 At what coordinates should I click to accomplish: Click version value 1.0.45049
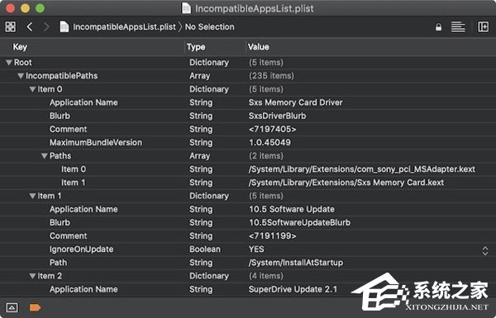click(x=269, y=143)
